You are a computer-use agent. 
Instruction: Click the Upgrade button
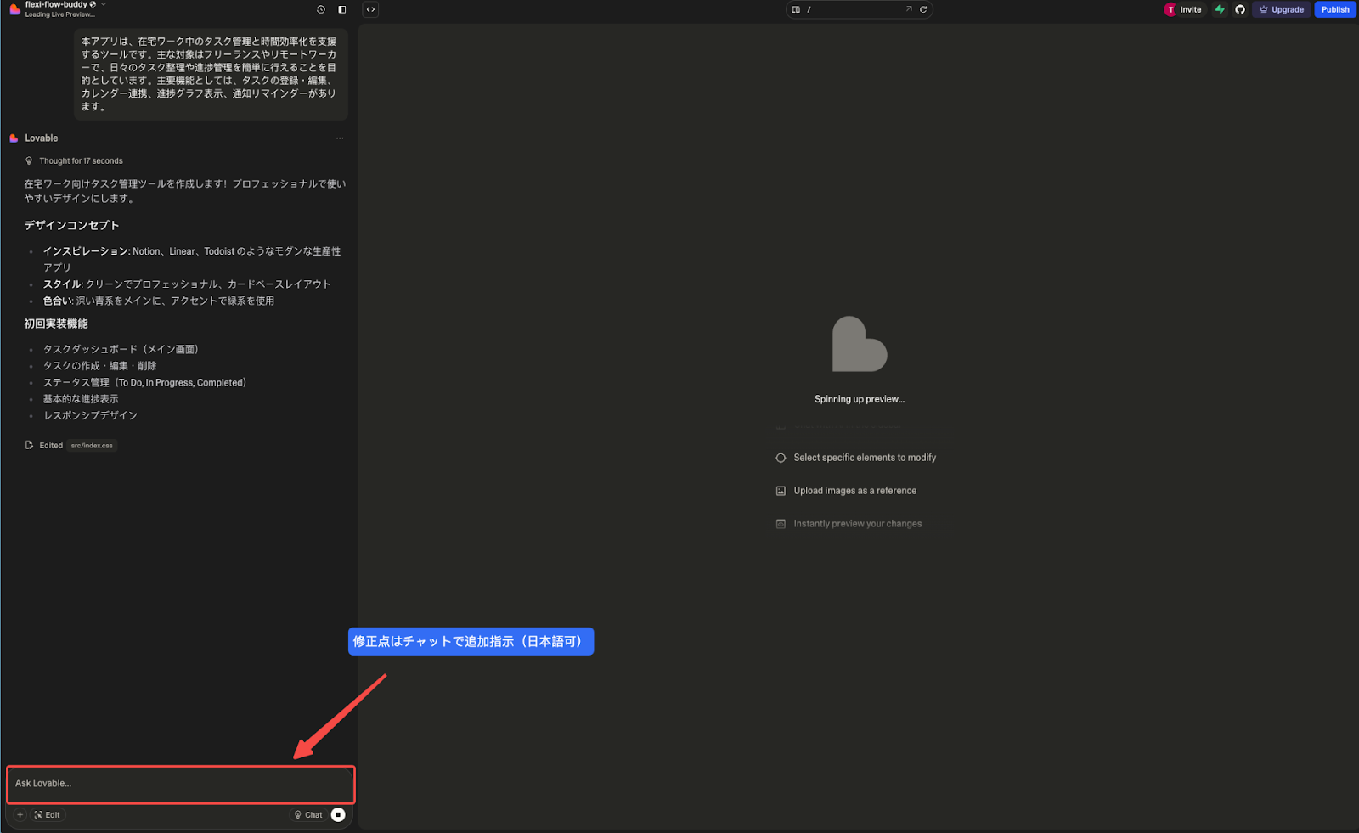coord(1282,9)
